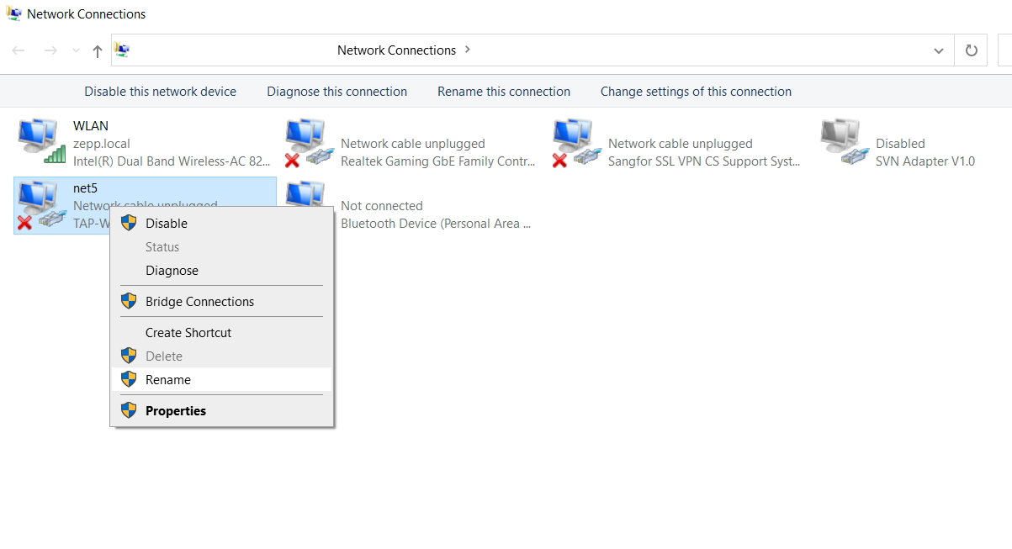The width and height of the screenshot is (1012, 549).
Task: Click inside the address bar field
Action: [673, 50]
